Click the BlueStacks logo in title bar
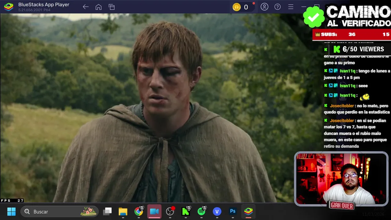Viewport: 391px width, 220px height. [9, 7]
